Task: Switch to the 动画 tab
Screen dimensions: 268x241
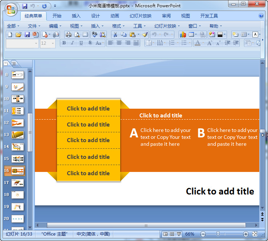Action: pos(115,16)
